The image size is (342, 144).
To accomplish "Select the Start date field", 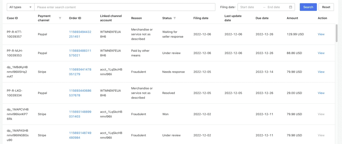I will (x=250, y=7).
